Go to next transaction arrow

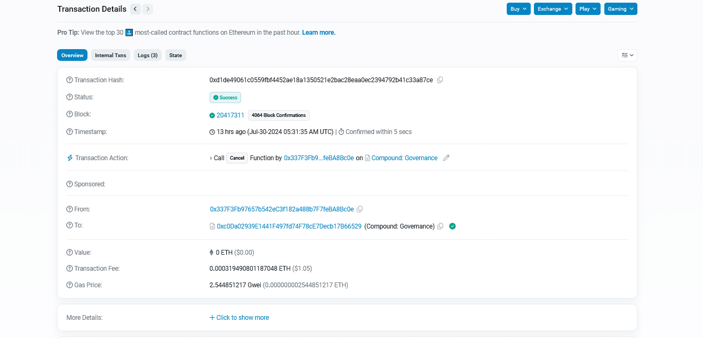148,9
